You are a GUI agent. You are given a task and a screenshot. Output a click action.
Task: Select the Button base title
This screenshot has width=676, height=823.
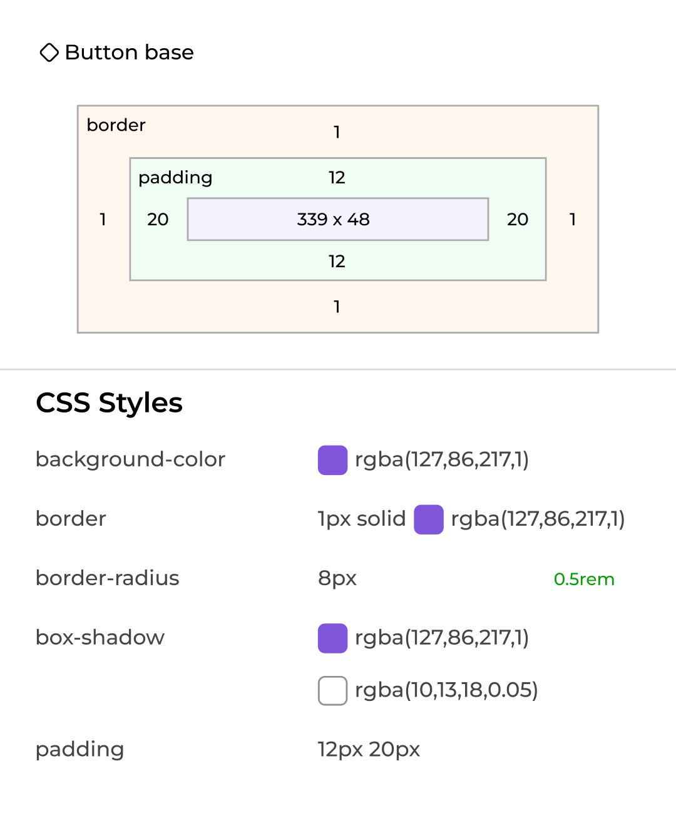click(129, 53)
